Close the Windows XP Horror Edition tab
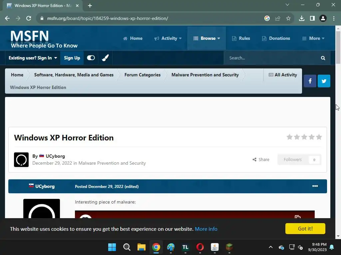The height and width of the screenshot is (255, 341). [x=77, y=6]
